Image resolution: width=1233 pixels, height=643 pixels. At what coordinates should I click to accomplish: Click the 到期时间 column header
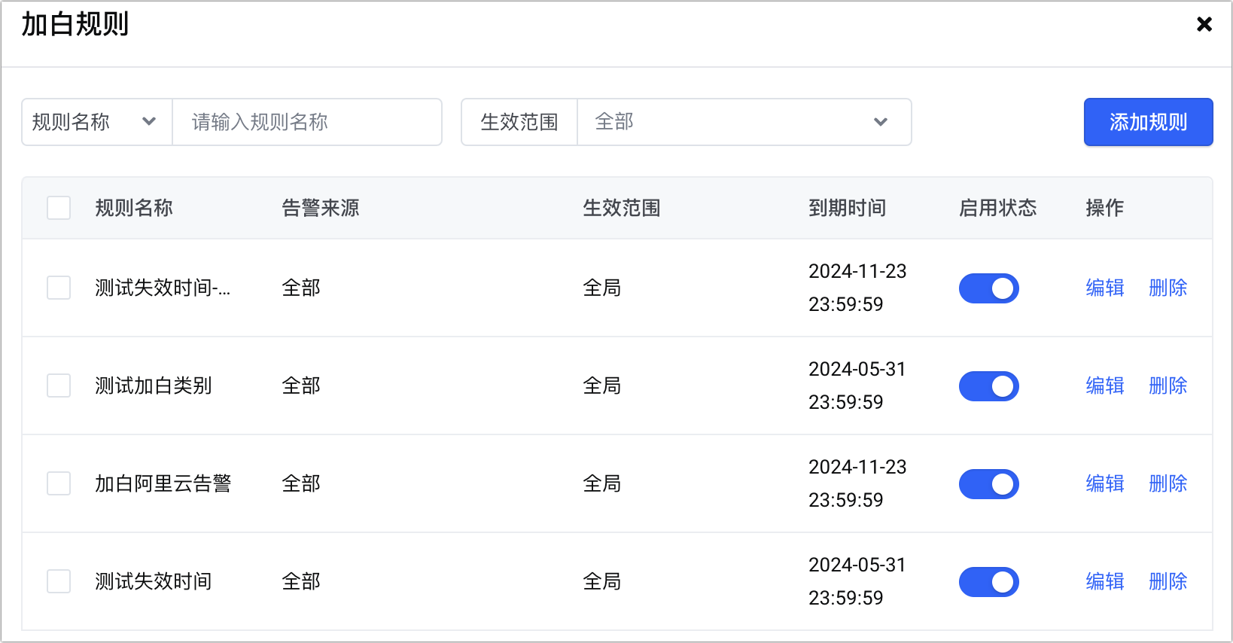(x=848, y=208)
